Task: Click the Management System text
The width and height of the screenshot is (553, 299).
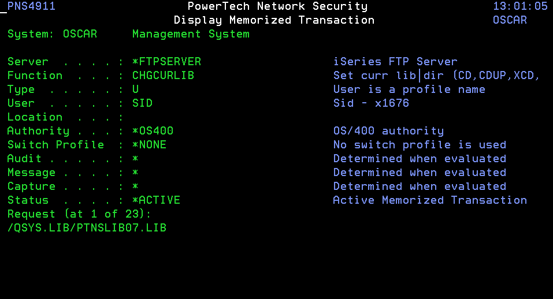Action: [191, 34]
